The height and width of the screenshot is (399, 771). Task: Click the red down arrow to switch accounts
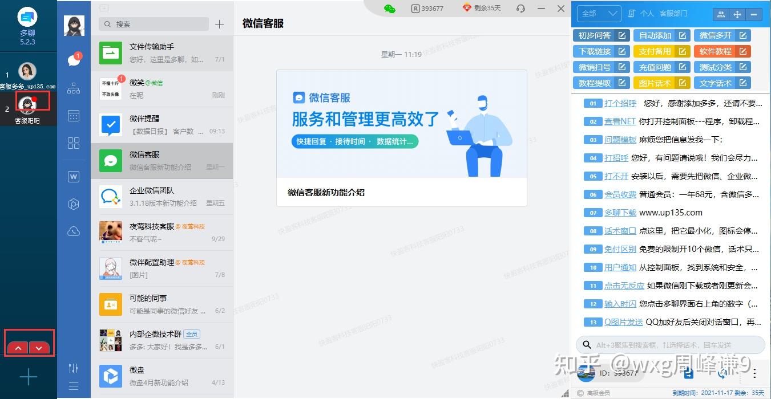(x=38, y=348)
